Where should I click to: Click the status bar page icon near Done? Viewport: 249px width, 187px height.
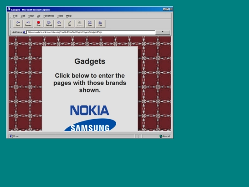point(11,136)
